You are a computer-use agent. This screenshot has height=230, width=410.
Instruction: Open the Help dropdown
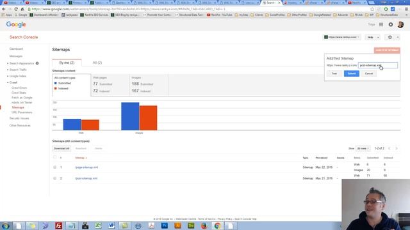pos(373,37)
